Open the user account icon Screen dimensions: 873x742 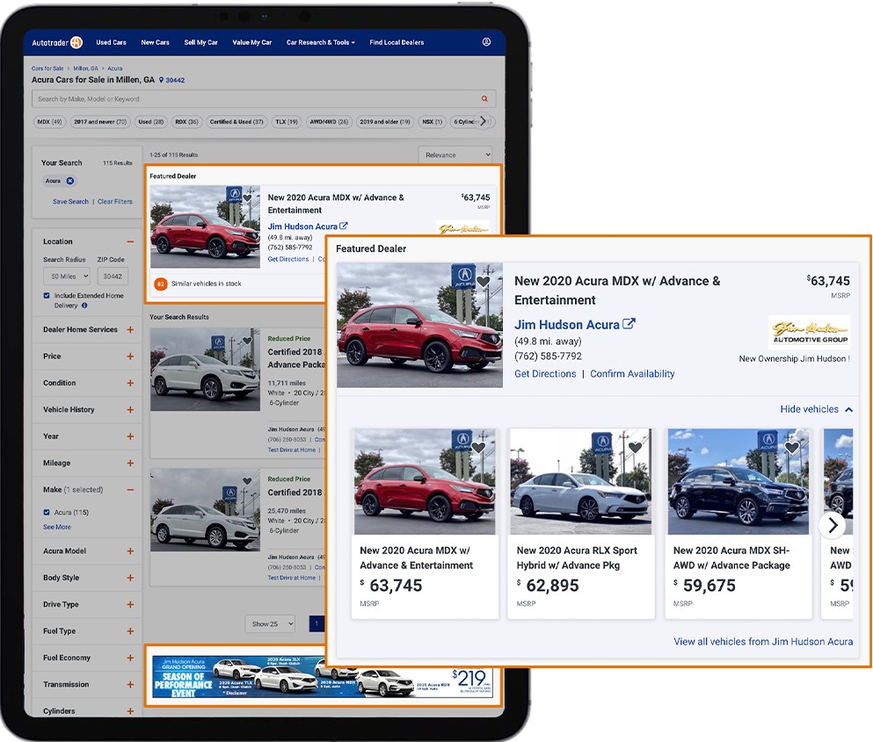pos(486,42)
